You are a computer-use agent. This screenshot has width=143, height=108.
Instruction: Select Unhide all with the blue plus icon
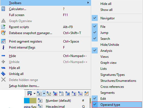(46, 74)
